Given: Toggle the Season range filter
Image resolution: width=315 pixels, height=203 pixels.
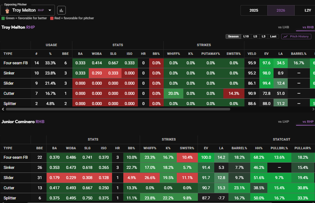Looking at the screenshot, I should pos(233,37).
